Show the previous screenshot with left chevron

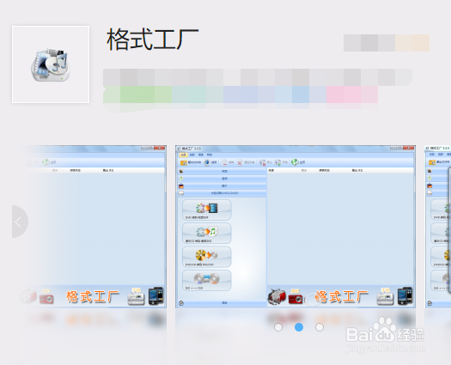19,222
